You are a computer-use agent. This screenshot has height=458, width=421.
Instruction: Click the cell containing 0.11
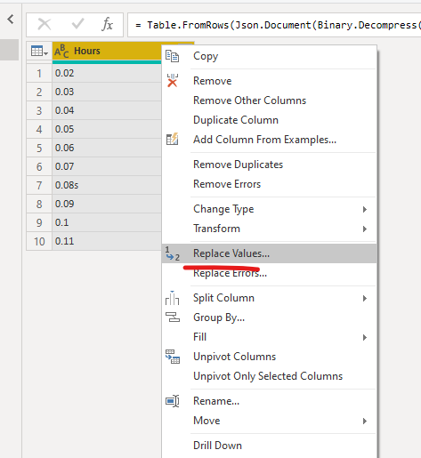pos(107,241)
